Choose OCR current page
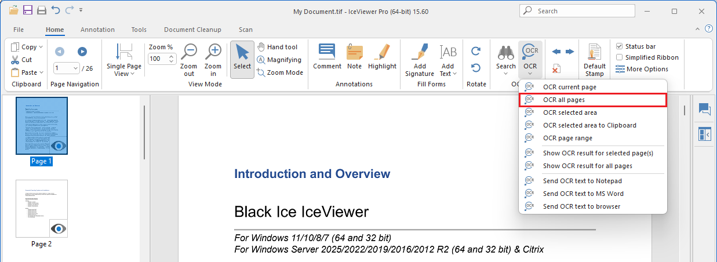The width and height of the screenshot is (717, 262). click(x=593, y=87)
